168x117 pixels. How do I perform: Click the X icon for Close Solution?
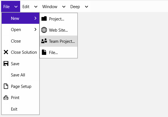tap(6, 52)
